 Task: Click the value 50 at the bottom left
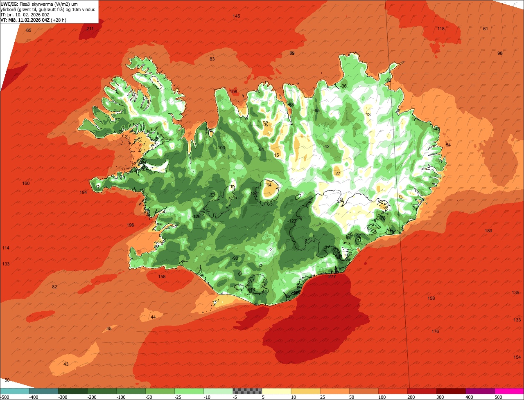[7, 380]
